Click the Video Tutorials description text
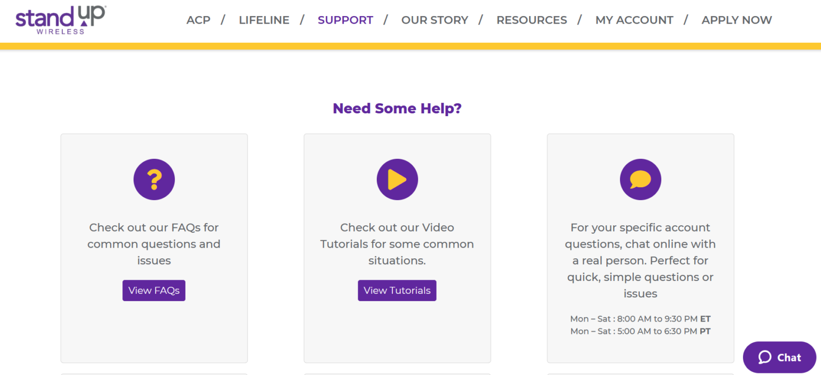This screenshot has height=375, width=821. 397,244
